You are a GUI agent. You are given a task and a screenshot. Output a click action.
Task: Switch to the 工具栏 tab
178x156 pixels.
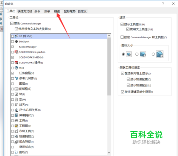point(11,11)
